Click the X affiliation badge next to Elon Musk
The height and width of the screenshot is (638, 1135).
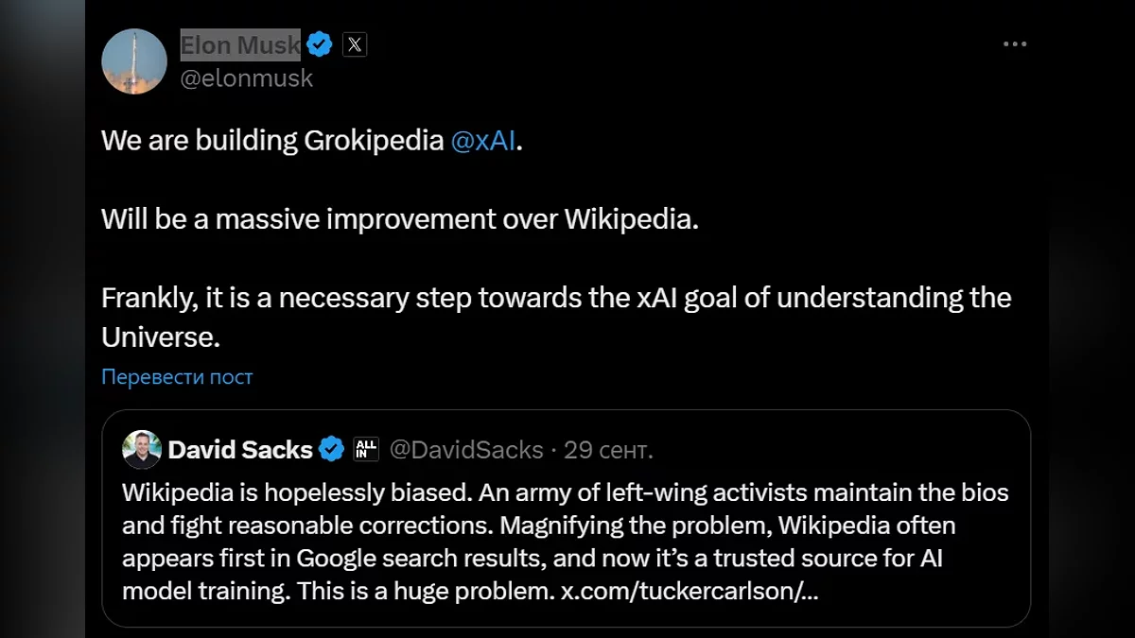355,43
